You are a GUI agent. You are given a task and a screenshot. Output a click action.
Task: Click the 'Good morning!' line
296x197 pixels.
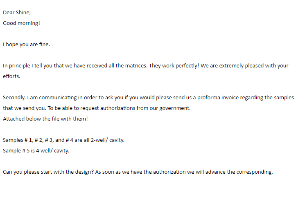tap(21, 23)
